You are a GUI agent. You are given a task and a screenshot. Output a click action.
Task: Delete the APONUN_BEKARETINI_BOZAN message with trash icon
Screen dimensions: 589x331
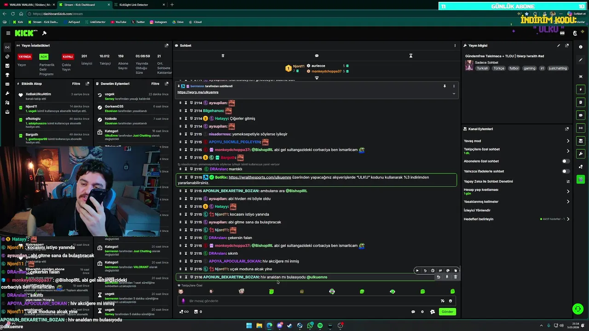456,277
